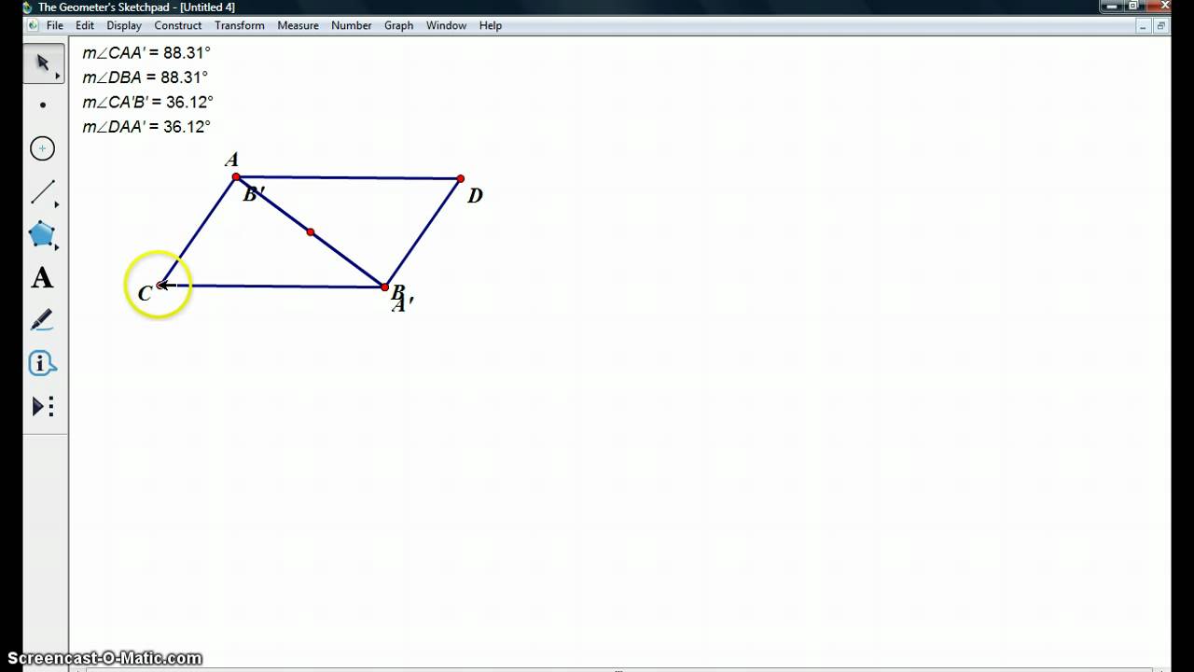Select the Selection Arrow tool
This screenshot has width=1194, height=672.
[43, 63]
